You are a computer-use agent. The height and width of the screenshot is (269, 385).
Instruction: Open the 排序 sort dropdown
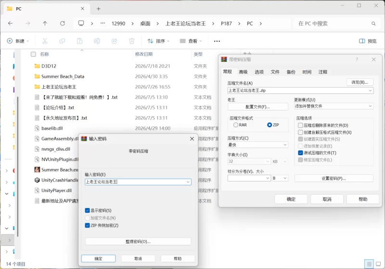click(158, 41)
